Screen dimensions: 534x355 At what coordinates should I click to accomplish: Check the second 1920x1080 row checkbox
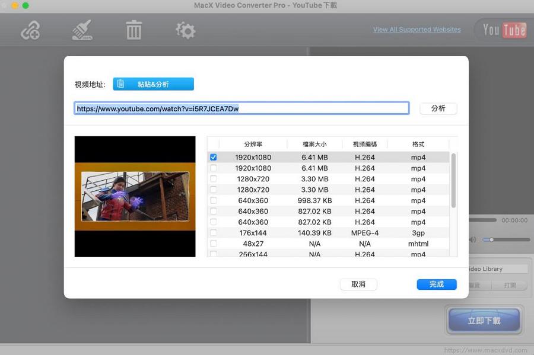coord(213,168)
